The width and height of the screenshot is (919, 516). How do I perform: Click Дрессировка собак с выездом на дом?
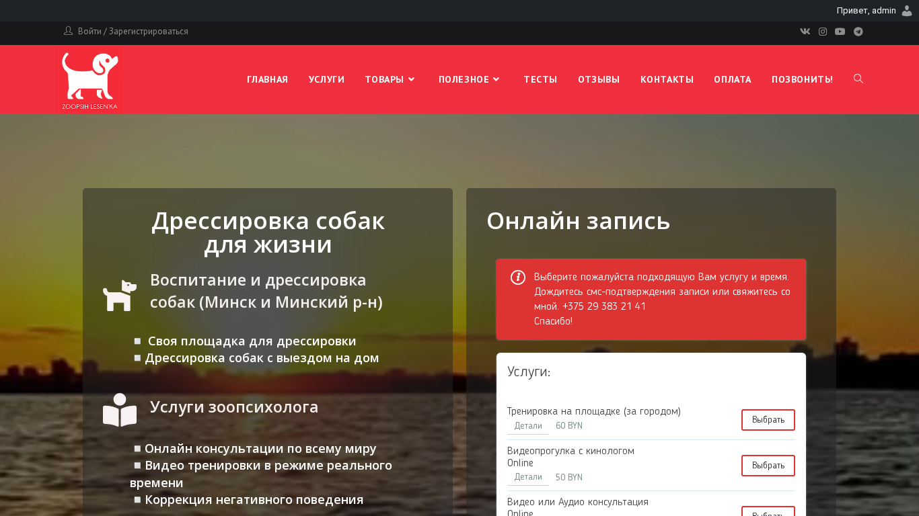pyautogui.click(x=262, y=358)
